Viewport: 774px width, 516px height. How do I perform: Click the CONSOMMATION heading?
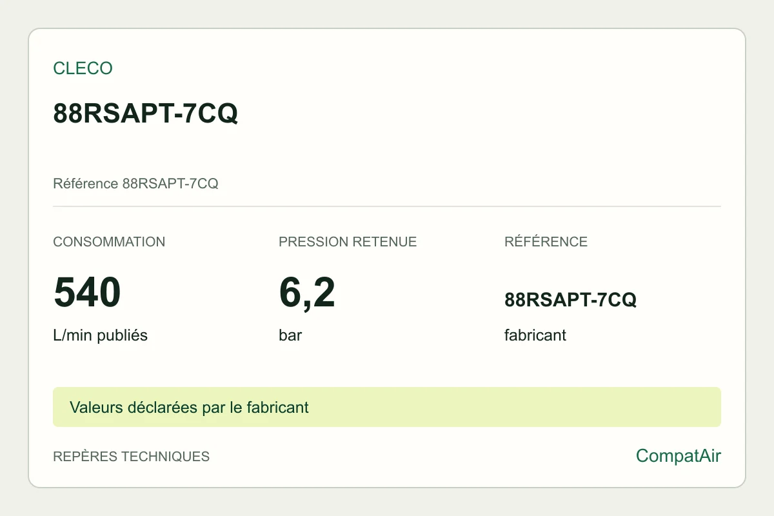point(109,242)
